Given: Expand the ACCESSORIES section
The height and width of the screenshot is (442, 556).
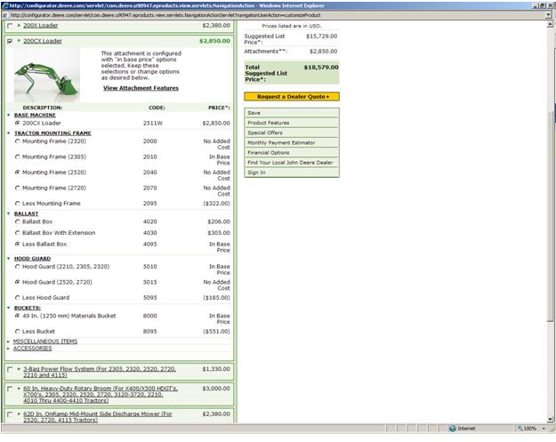Looking at the screenshot, I should pyautogui.click(x=9, y=350).
